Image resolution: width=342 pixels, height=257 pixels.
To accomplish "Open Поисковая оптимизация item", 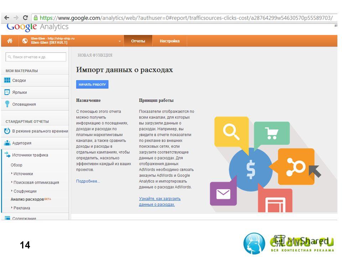I will [36, 182].
